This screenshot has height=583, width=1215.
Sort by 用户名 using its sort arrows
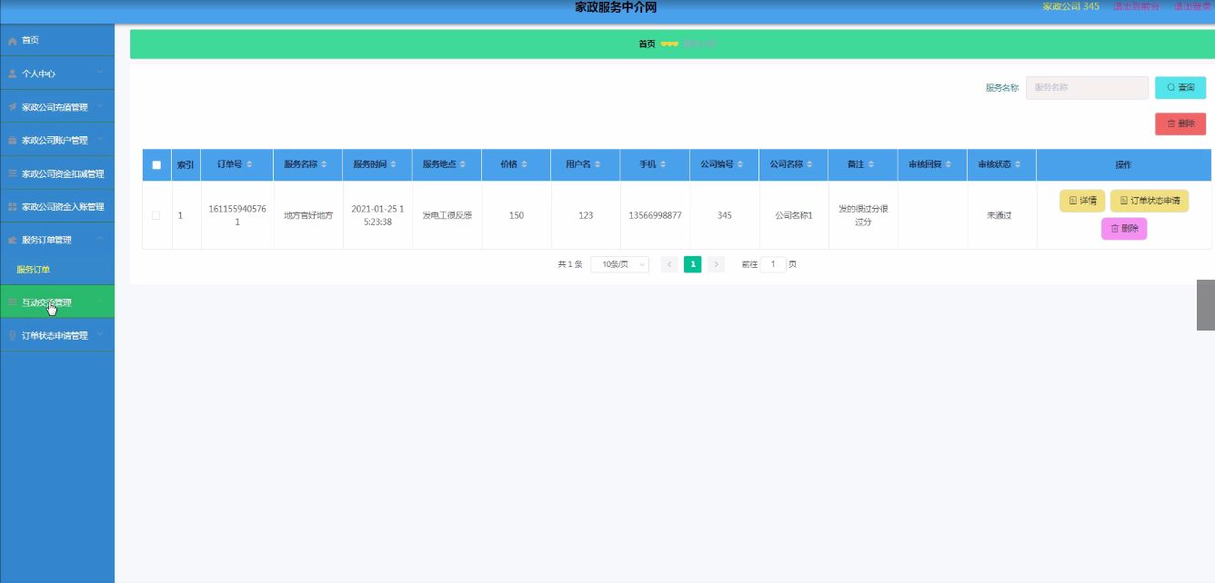(x=598, y=164)
